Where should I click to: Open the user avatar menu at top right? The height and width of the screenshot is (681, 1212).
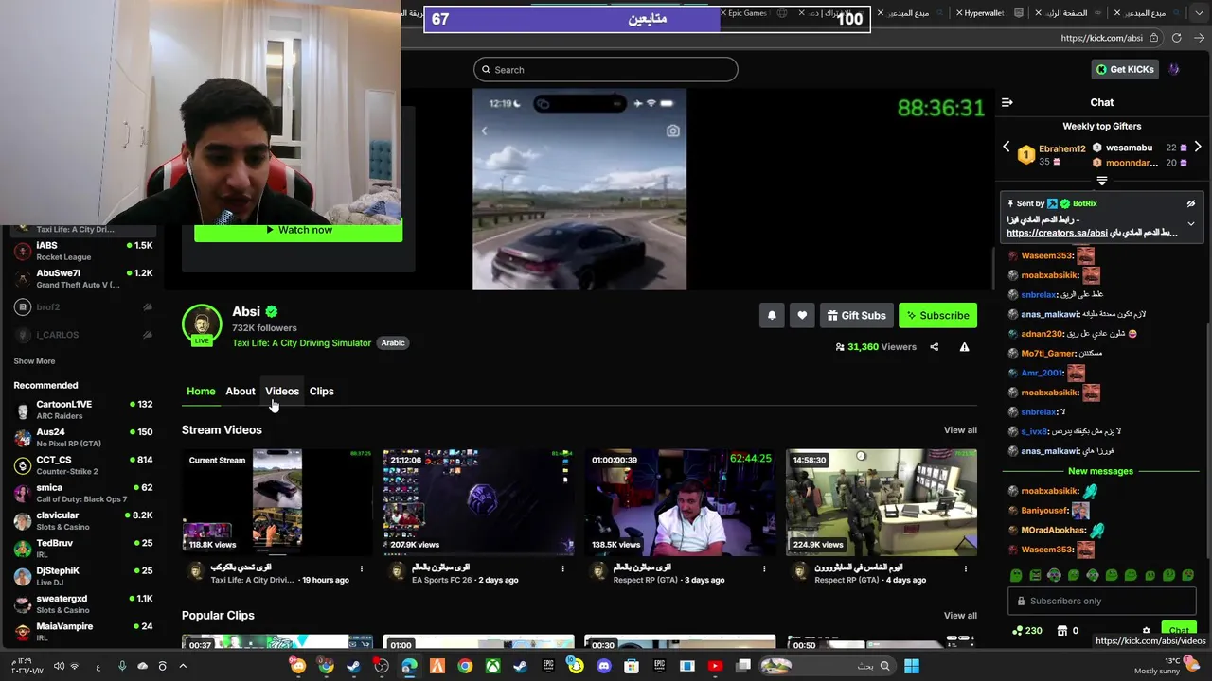(1174, 69)
